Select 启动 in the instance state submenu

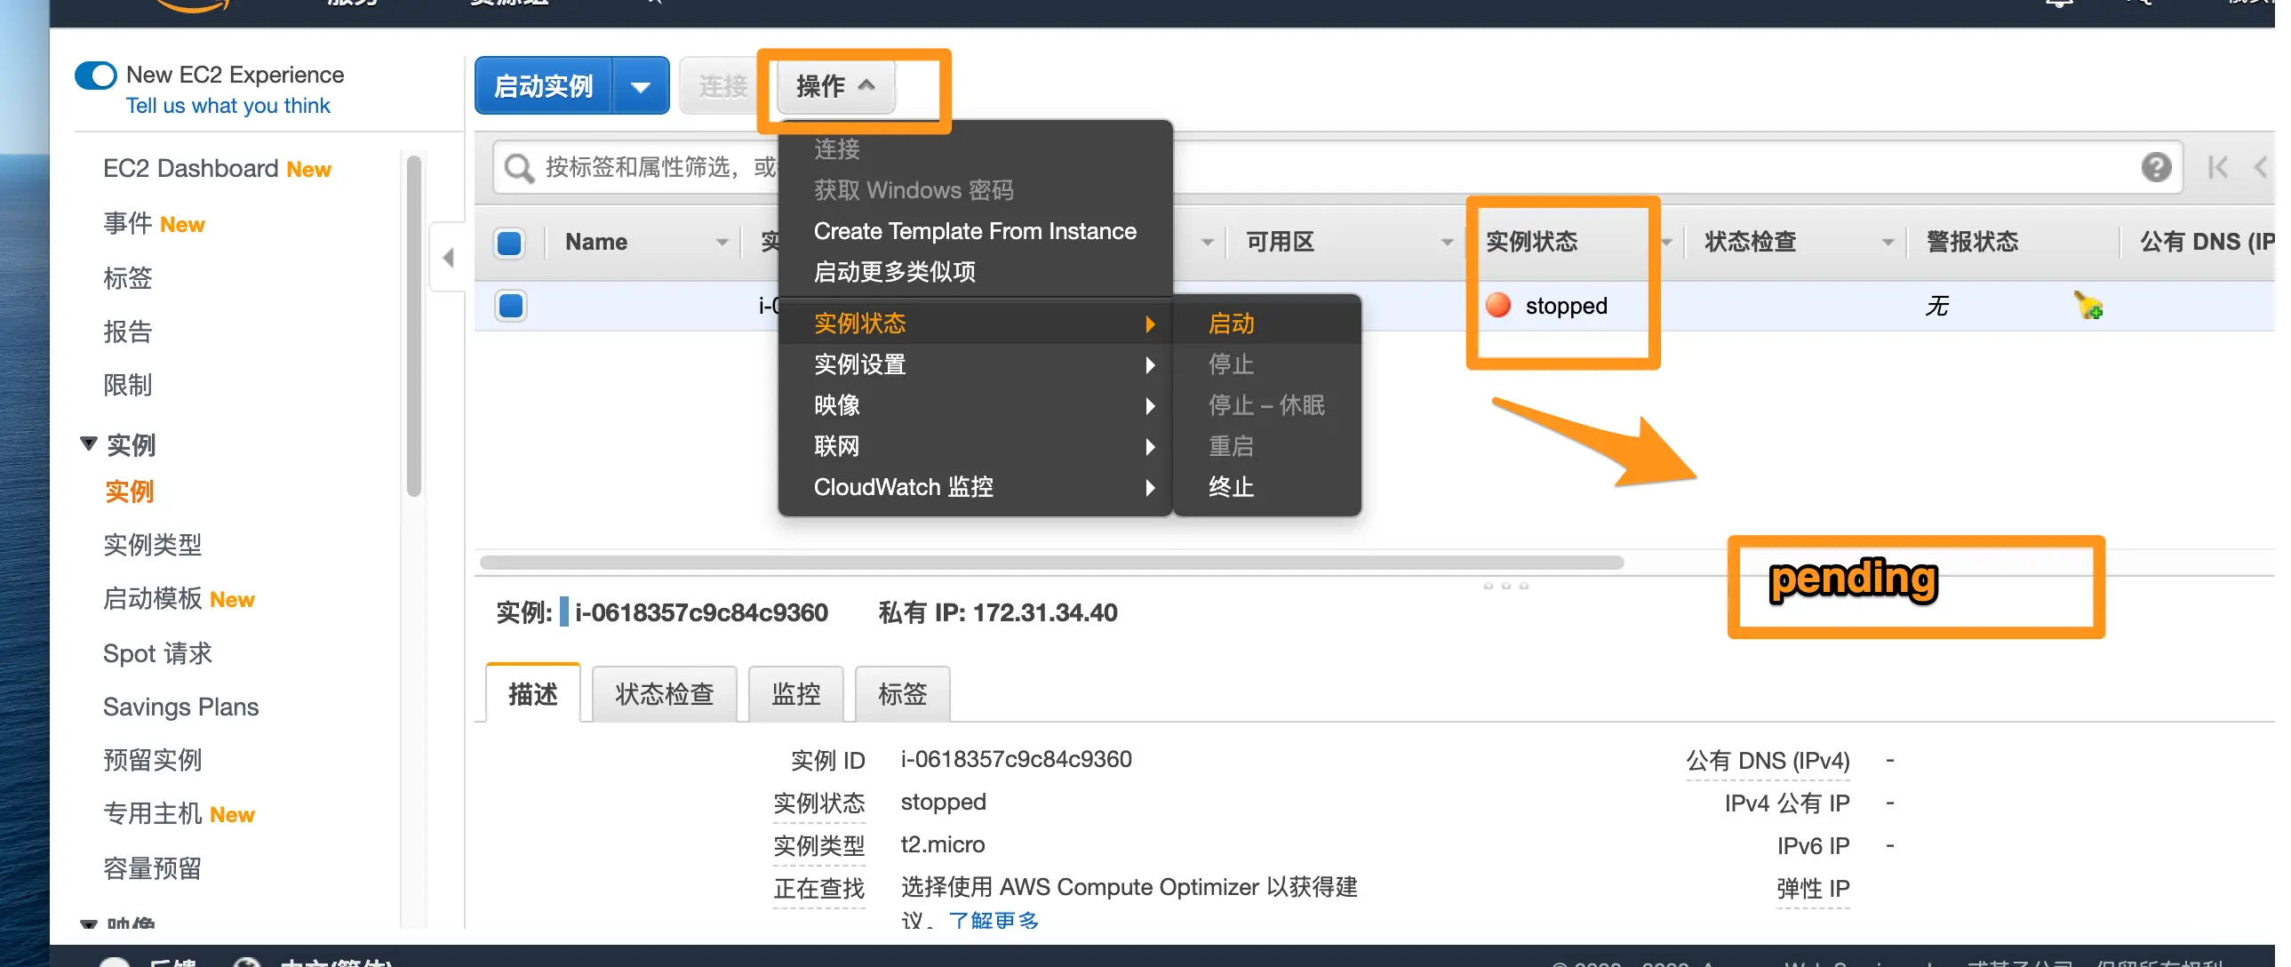[x=1231, y=324]
